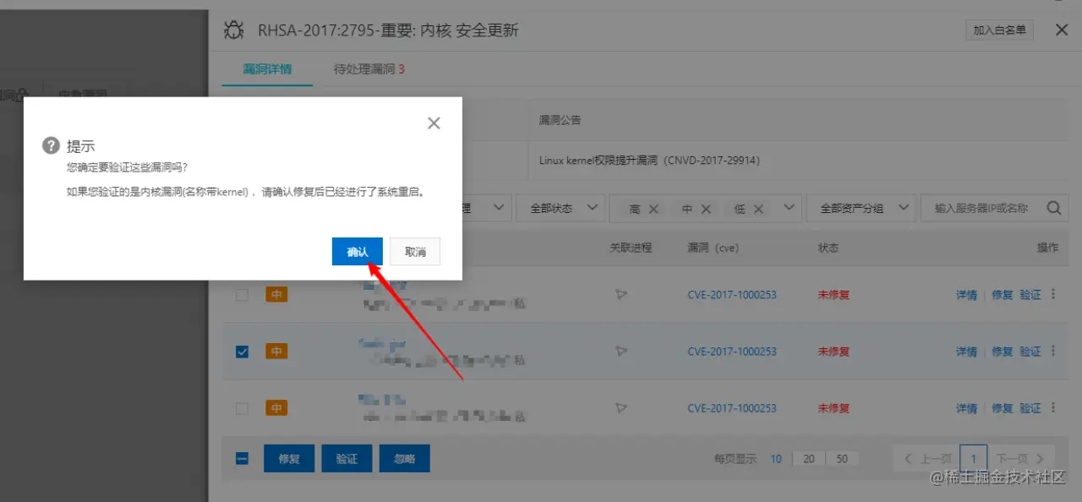Click the bug icon beside RHSA-2017:2795 title
The height and width of the screenshot is (502, 1082).
233,30
